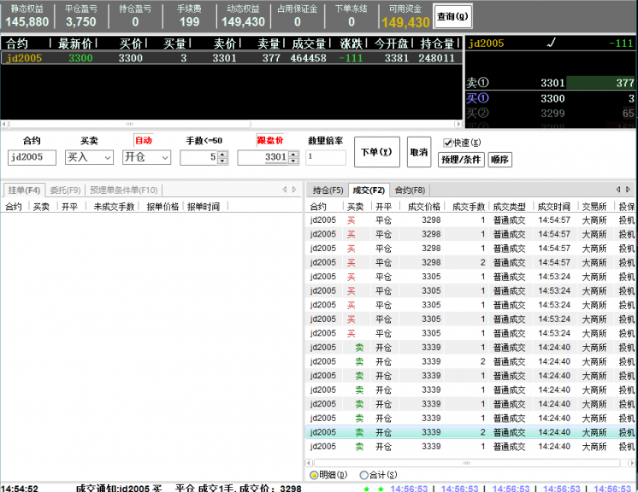Click the 成交类型 column header
Viewport: 638px width, 492px height.
click(x=510, y=207)
